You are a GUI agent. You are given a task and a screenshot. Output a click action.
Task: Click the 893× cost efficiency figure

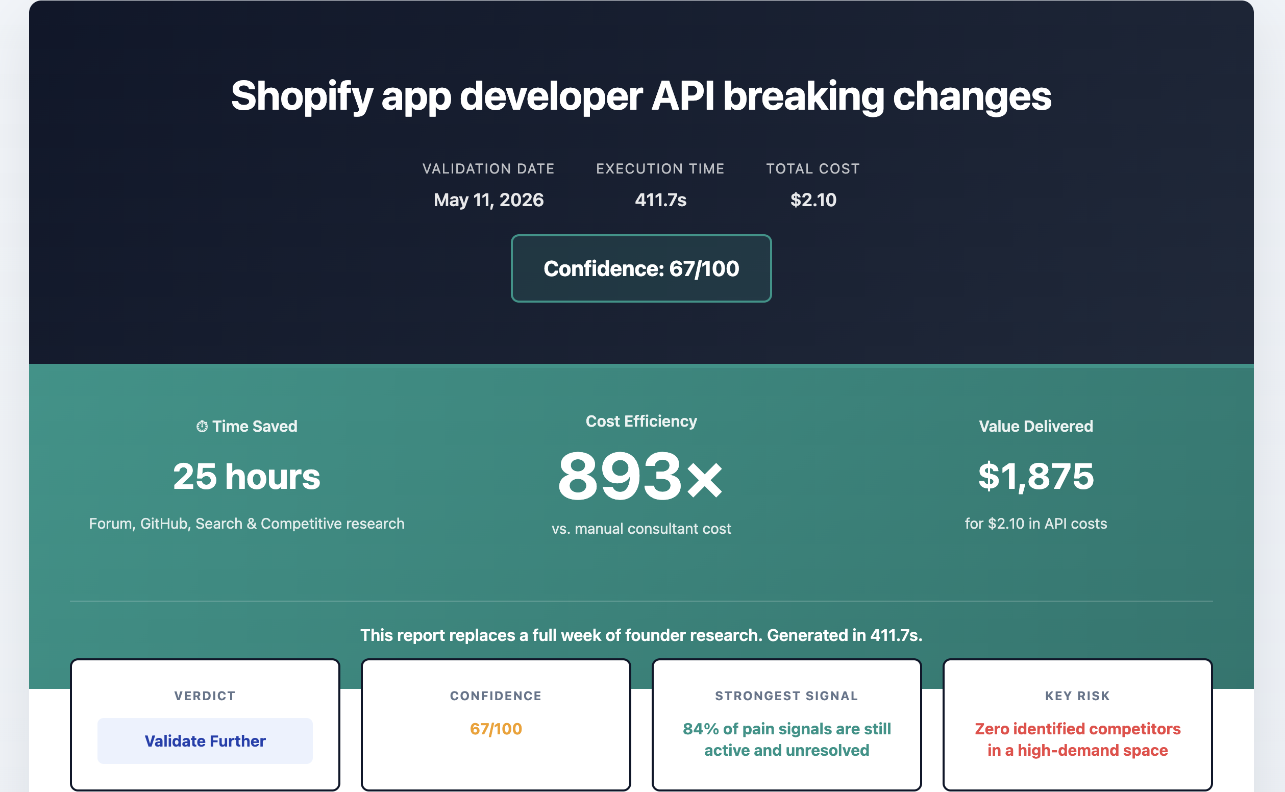tap(641, 476)
